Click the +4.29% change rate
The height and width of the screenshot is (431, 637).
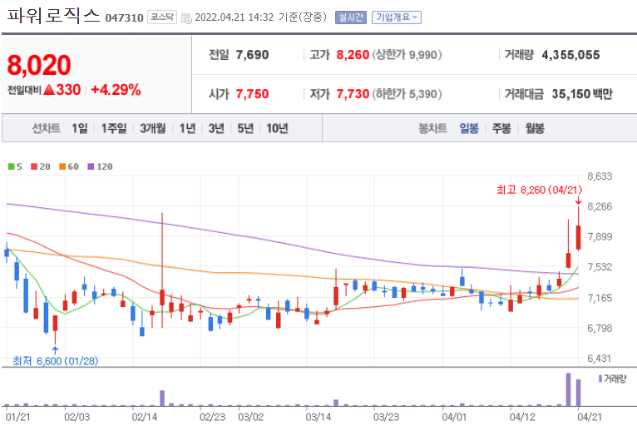(116, 90)
